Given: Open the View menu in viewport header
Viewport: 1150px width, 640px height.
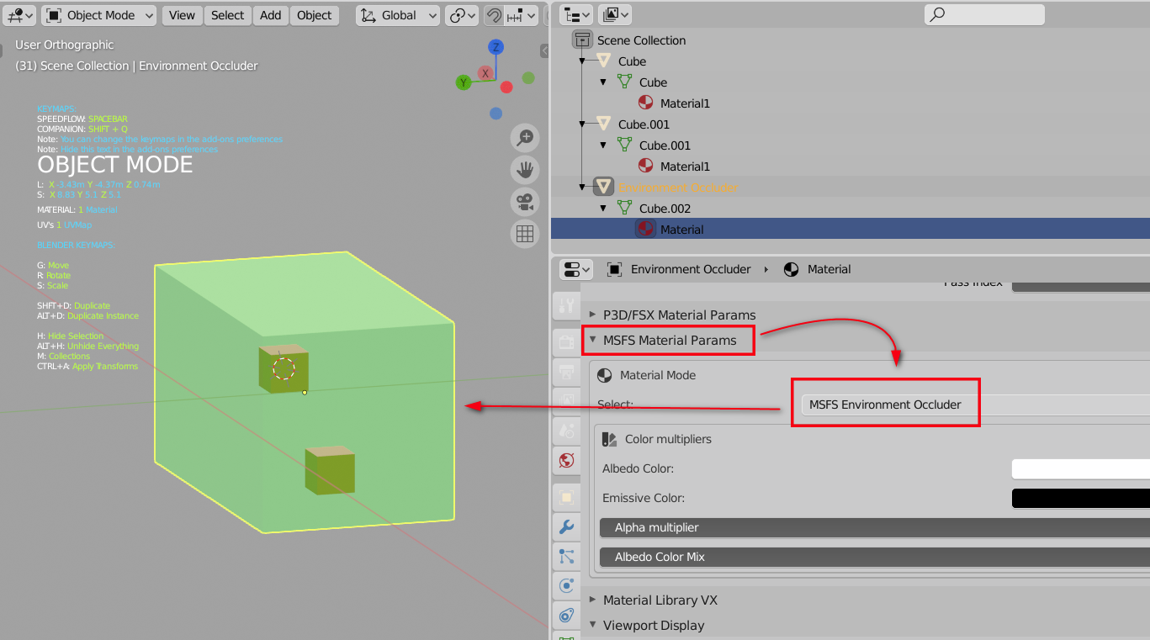Looking at the screenshot, I should point(182,15).
